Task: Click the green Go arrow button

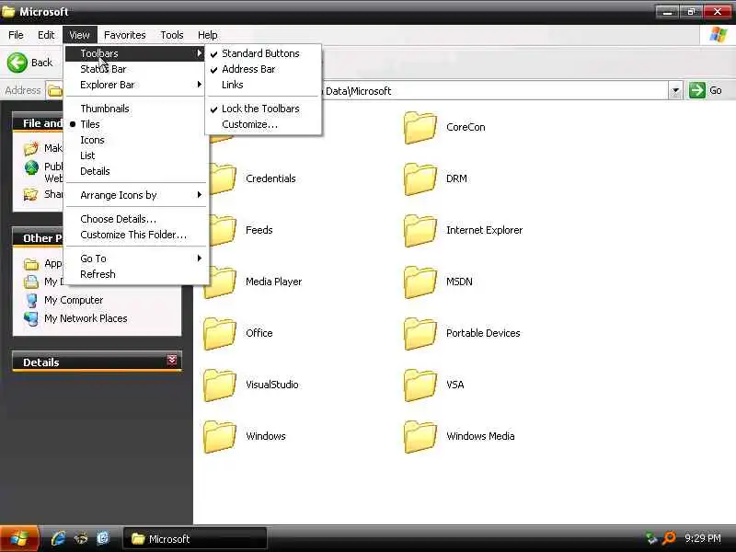Action: [697, 90]
